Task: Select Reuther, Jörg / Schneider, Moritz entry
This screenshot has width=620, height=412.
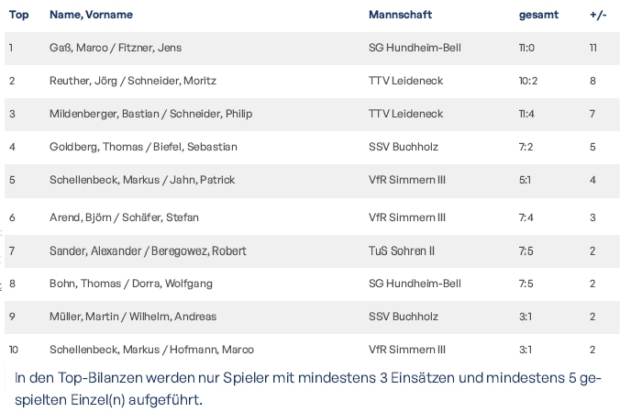Action: pyautogui.click(x=133, y=81)
